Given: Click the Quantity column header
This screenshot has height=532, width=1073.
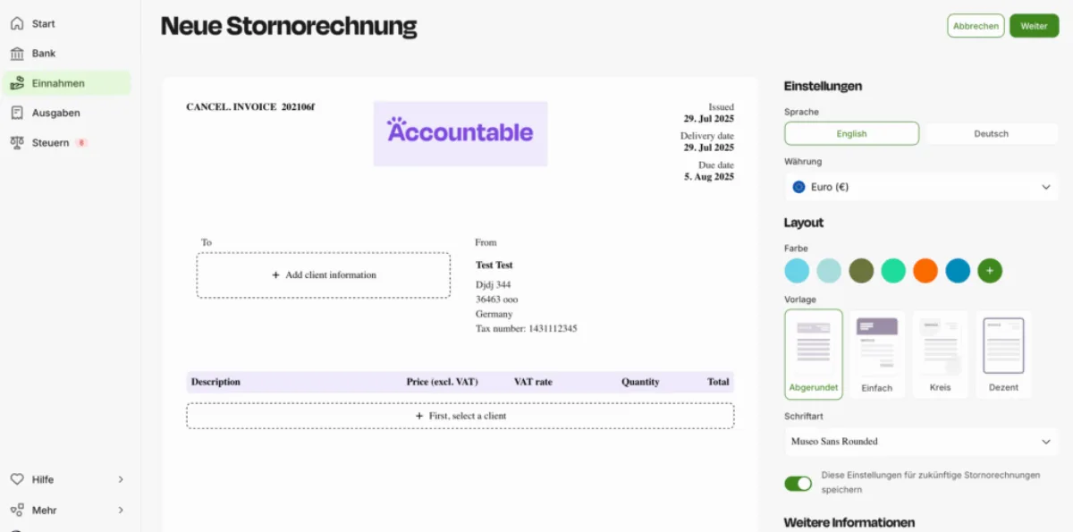Looking at the screenshot, I should coord(640,382).
